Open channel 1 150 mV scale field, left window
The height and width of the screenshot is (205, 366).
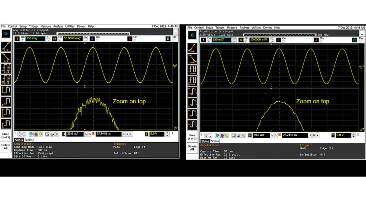35,39
